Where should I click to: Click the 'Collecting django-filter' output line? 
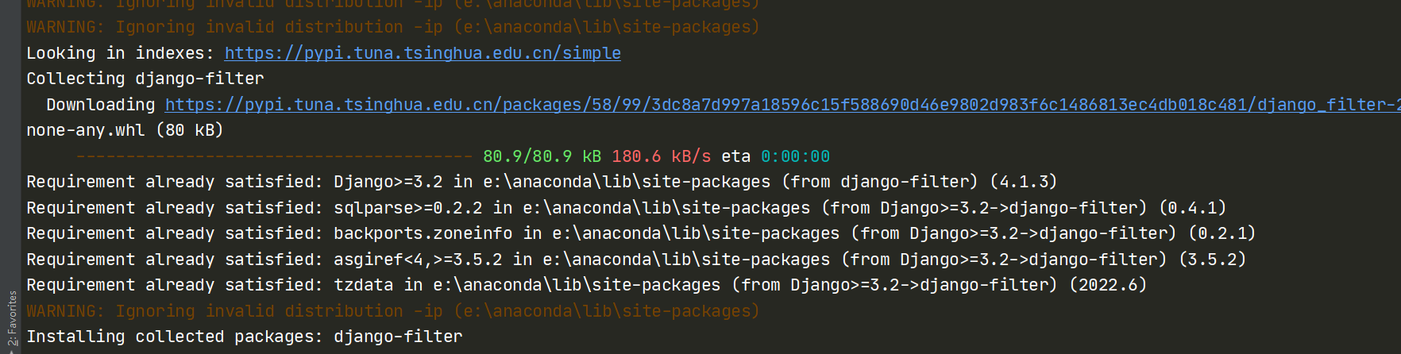(x=145, y=79)
